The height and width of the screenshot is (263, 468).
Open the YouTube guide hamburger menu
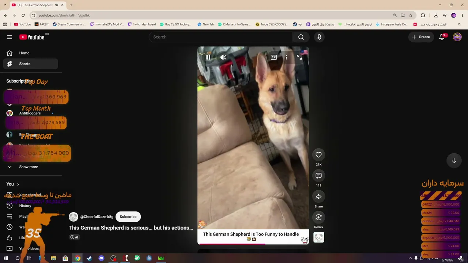(10, 37)
